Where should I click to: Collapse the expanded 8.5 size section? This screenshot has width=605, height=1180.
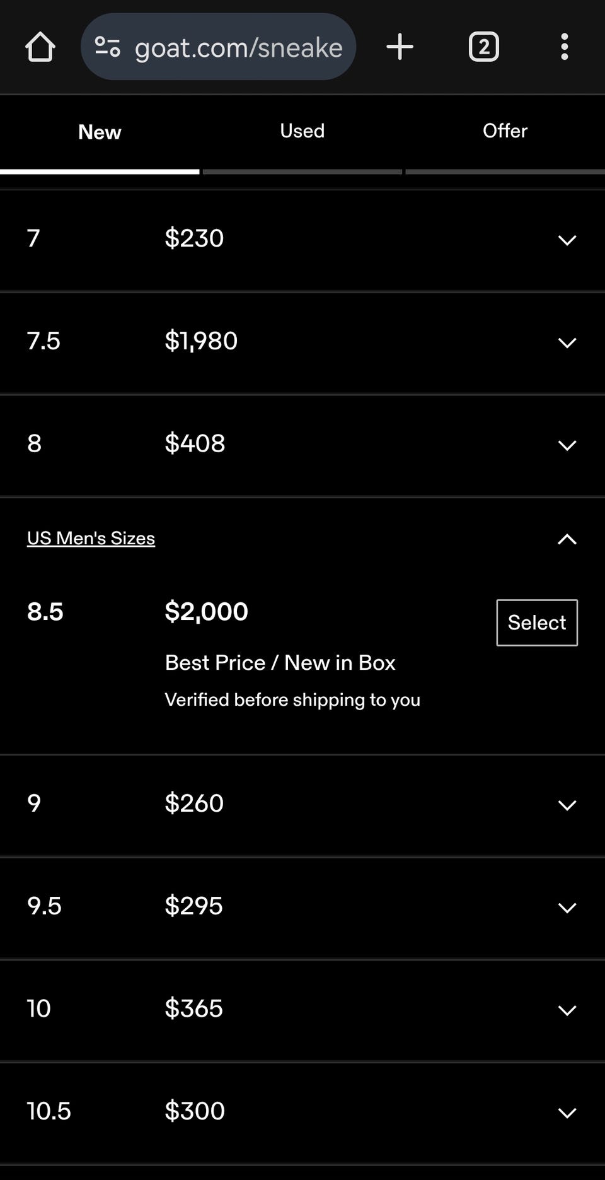567,539
